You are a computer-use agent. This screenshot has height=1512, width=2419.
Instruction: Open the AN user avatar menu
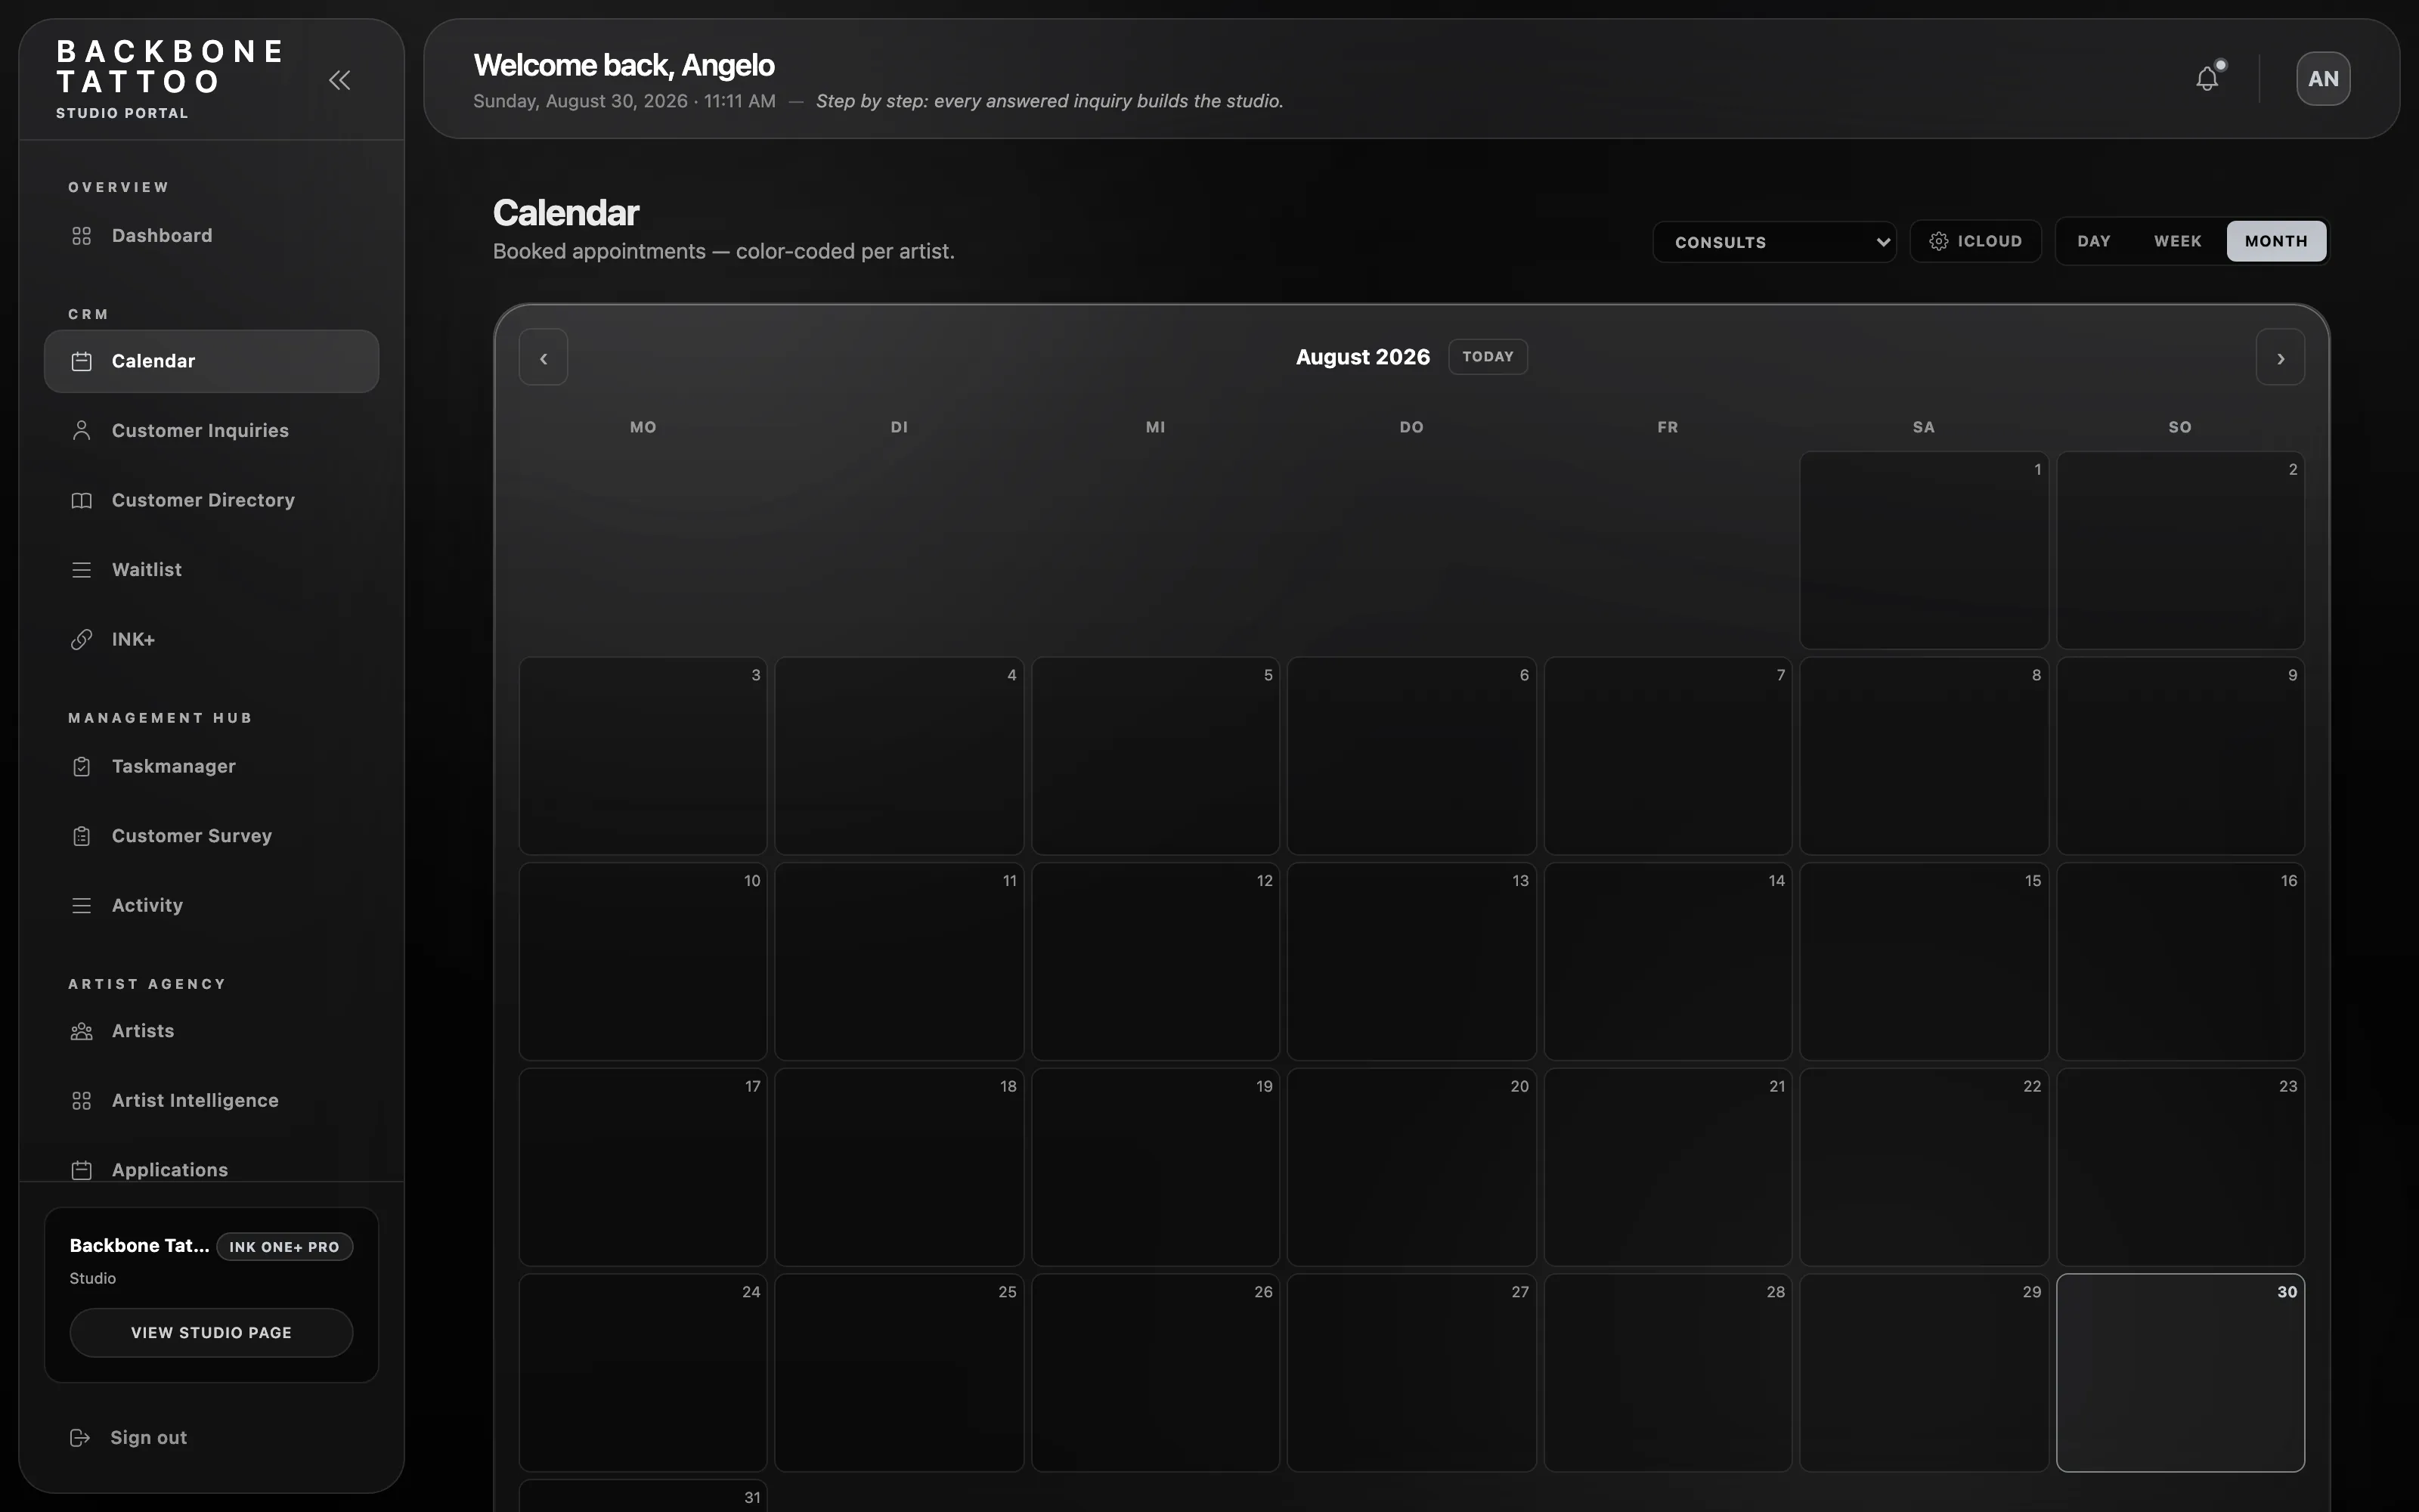click(x=2323, y=79)
